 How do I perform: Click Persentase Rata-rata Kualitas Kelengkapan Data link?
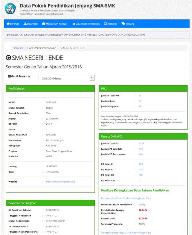tap(126, 233)
